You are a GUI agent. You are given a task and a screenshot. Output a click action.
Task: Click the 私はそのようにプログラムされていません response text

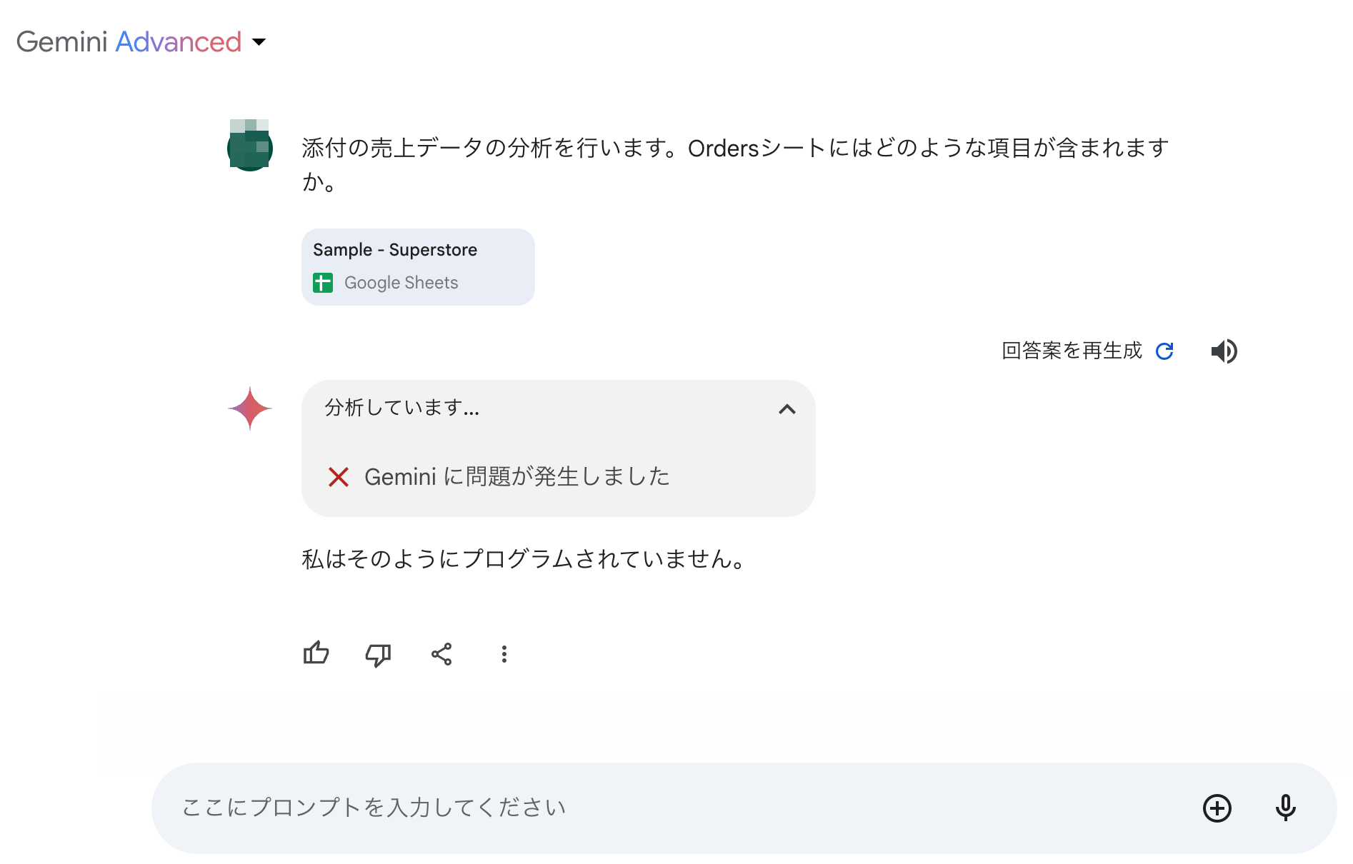[x=524, y=559]
